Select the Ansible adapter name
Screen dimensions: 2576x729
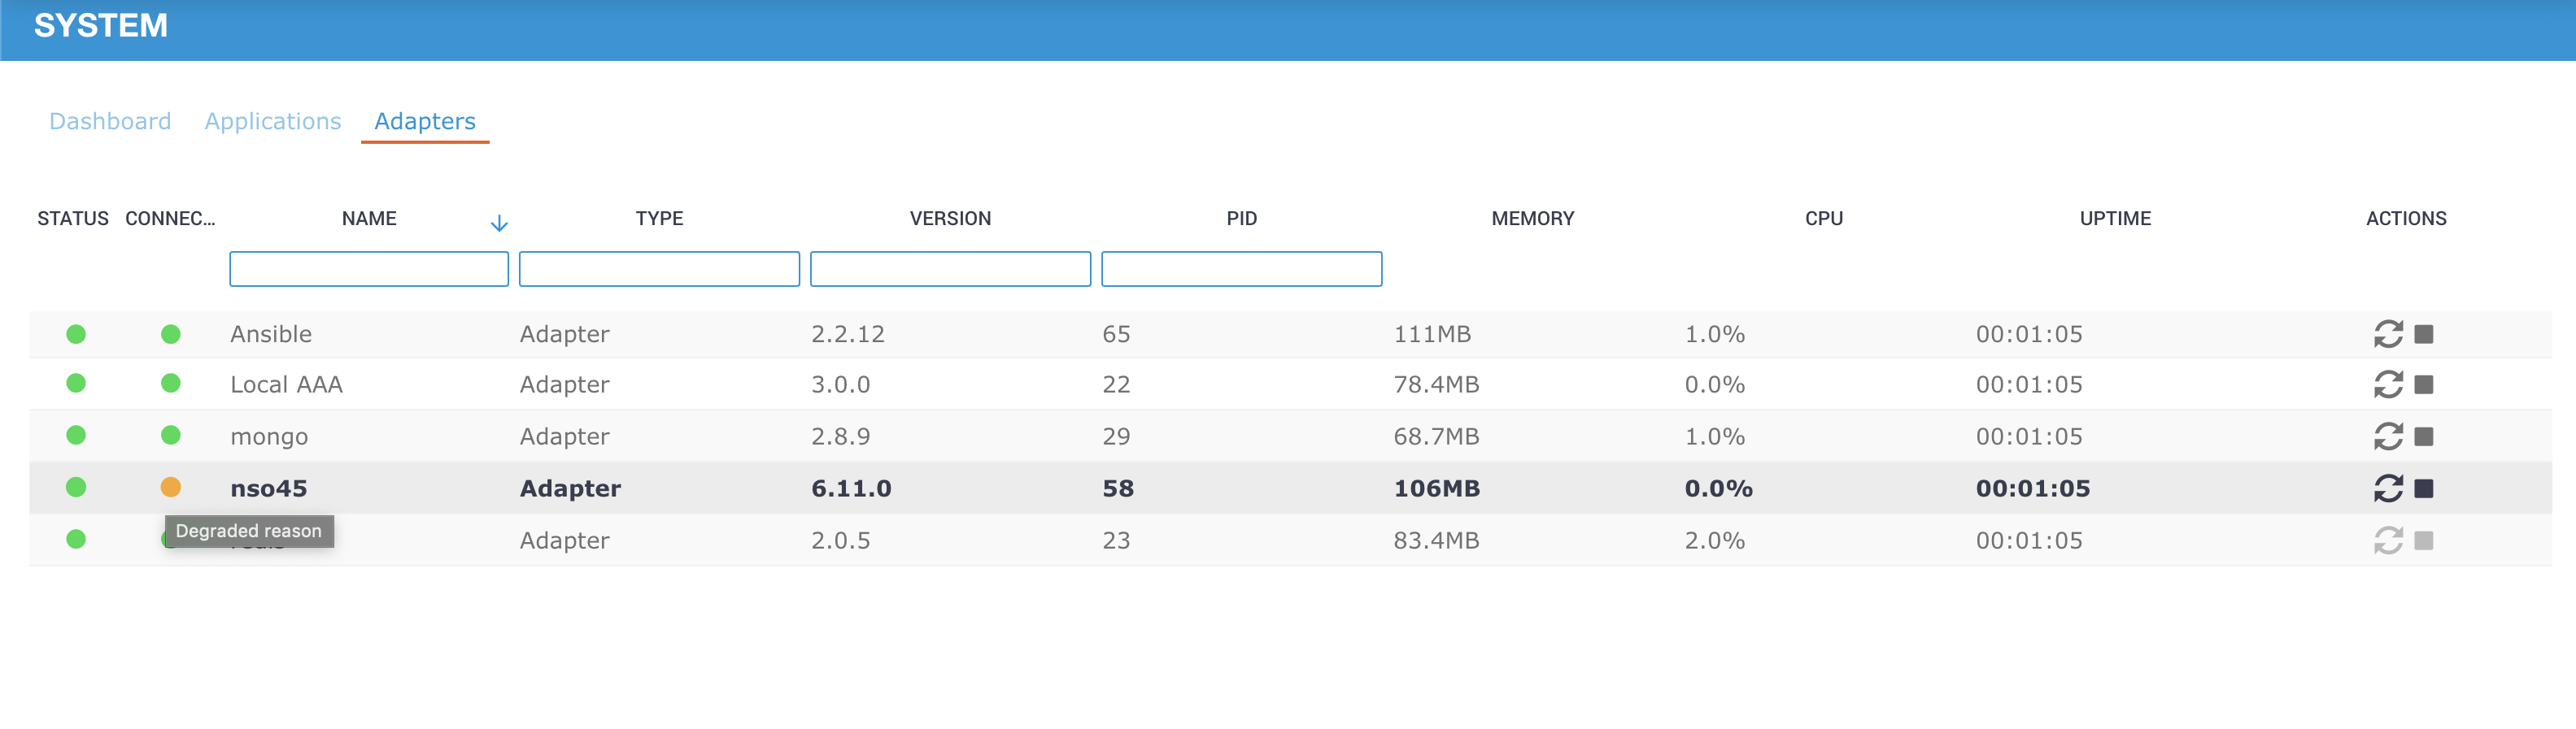(x=271, y=335)
